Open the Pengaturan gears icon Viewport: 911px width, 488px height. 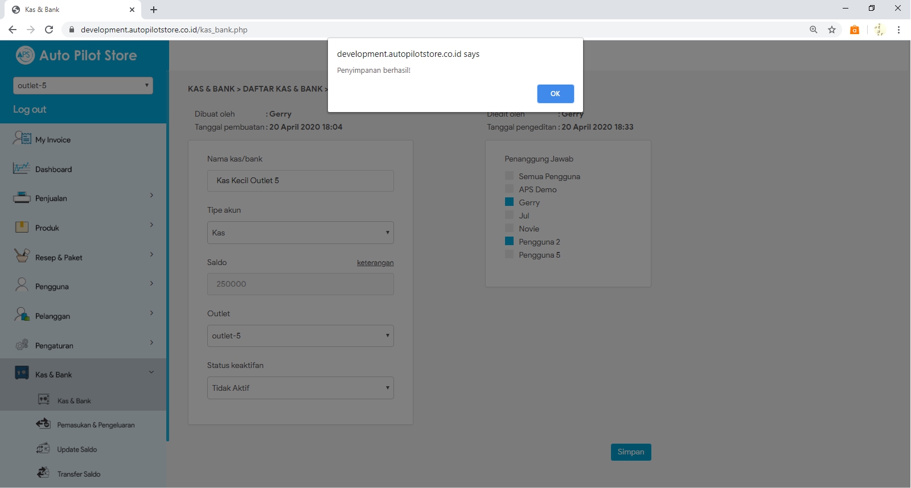22,345
